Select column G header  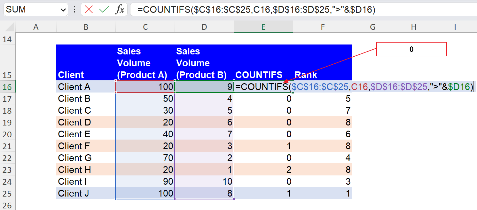point(373,27)
